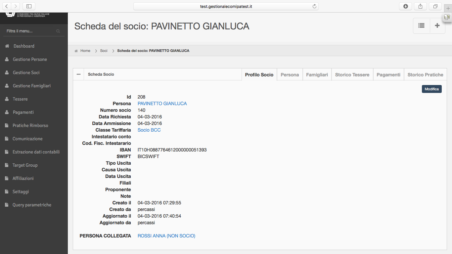This screenshot has height=254, width=452.
Task: Open Pratiche Rimborso in sidebar
Action: coord(30,125)
